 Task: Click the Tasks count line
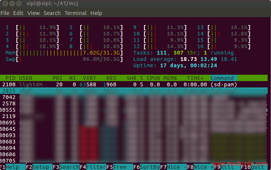tap(183, 53)
